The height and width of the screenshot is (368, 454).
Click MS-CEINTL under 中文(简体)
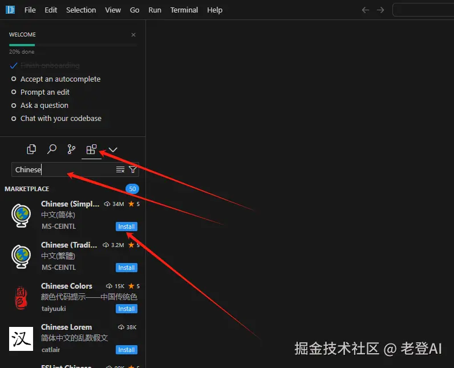pos(59,227)
